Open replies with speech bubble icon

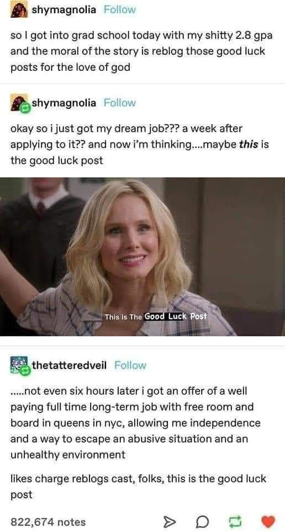point(200,522)
